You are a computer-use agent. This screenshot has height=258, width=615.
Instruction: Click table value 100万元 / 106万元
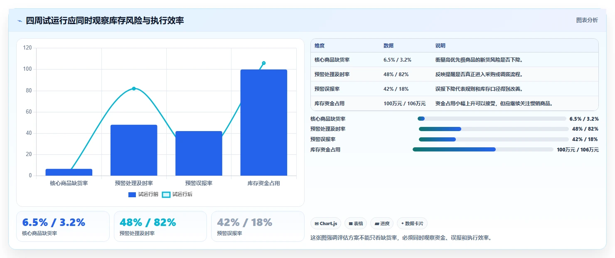405,104
